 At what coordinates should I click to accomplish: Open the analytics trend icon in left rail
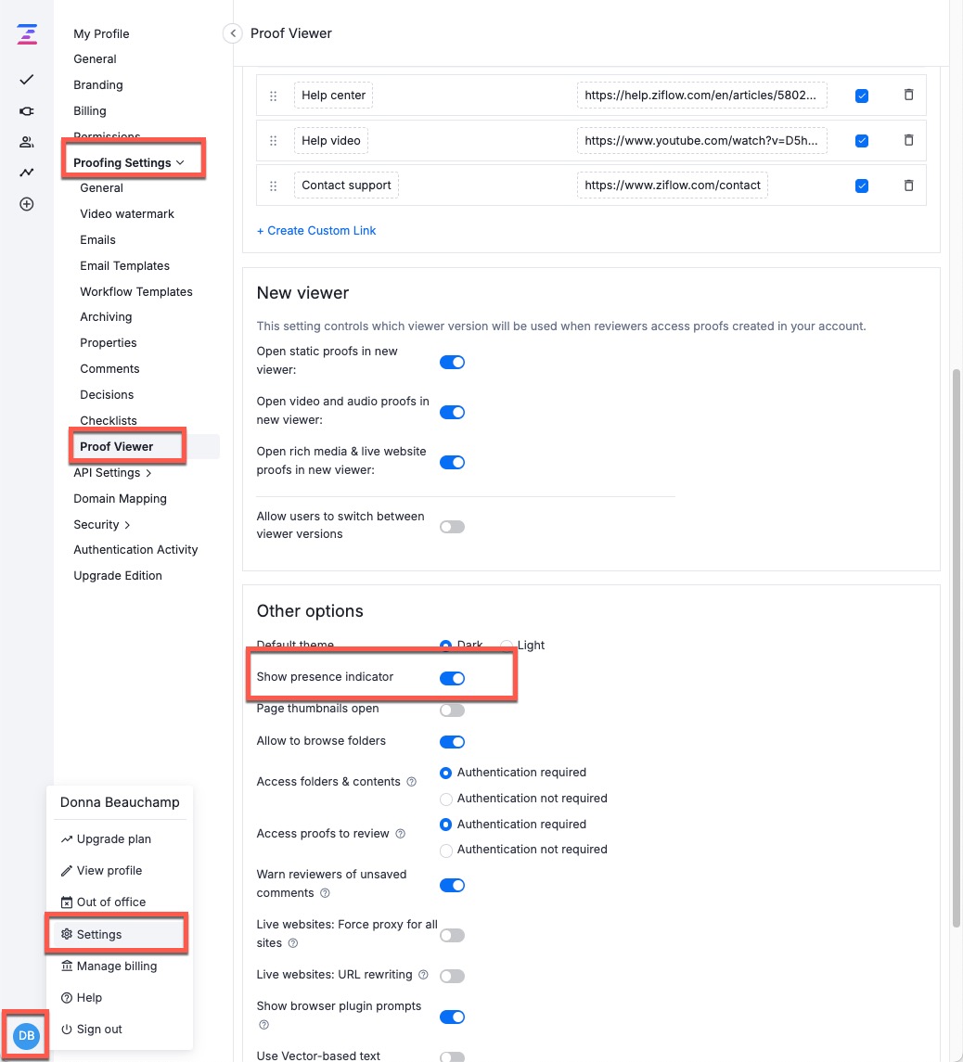(x=27, y=173)
